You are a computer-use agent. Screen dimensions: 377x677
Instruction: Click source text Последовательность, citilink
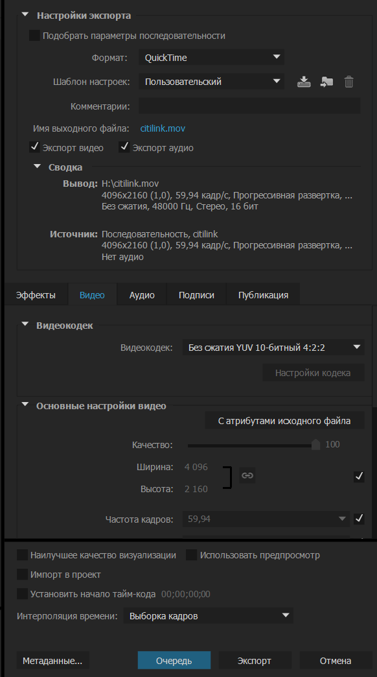(x=159, y=234)
